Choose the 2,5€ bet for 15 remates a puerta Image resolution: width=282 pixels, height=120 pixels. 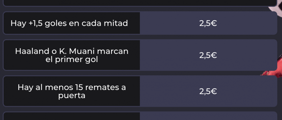pyautogui.click(x=208, y=91)
